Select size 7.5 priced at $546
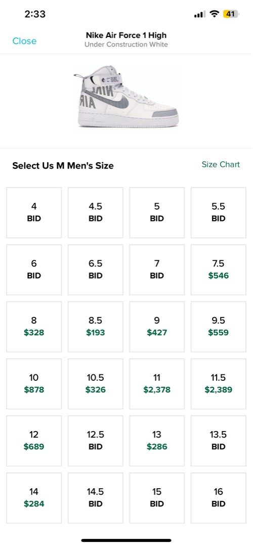Viewport: 253px width, 547px height. (x=219, y=269)
